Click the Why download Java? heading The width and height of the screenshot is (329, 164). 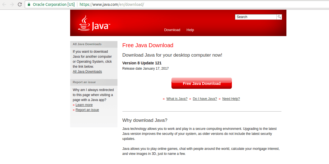coord(145,120)
